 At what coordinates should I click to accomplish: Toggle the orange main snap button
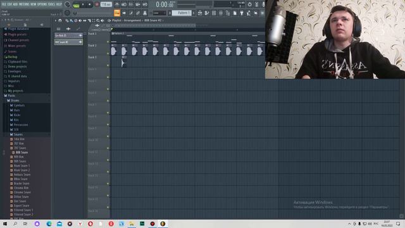(116, 13)
